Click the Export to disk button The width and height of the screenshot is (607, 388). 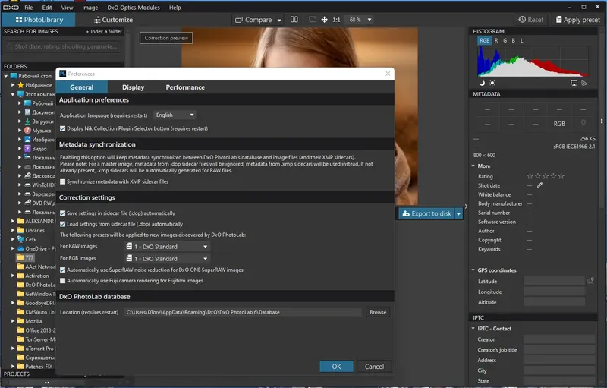click(426, 213)
